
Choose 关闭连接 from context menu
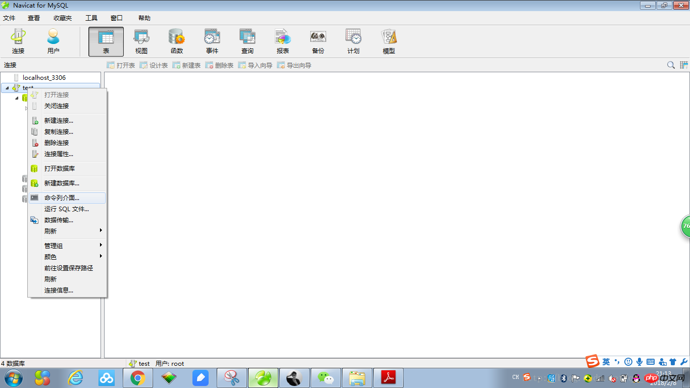coord(67,106)
